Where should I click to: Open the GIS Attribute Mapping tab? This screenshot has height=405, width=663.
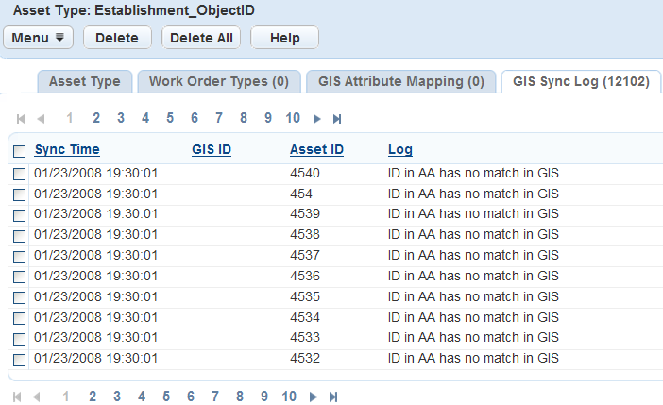[400, 81]
